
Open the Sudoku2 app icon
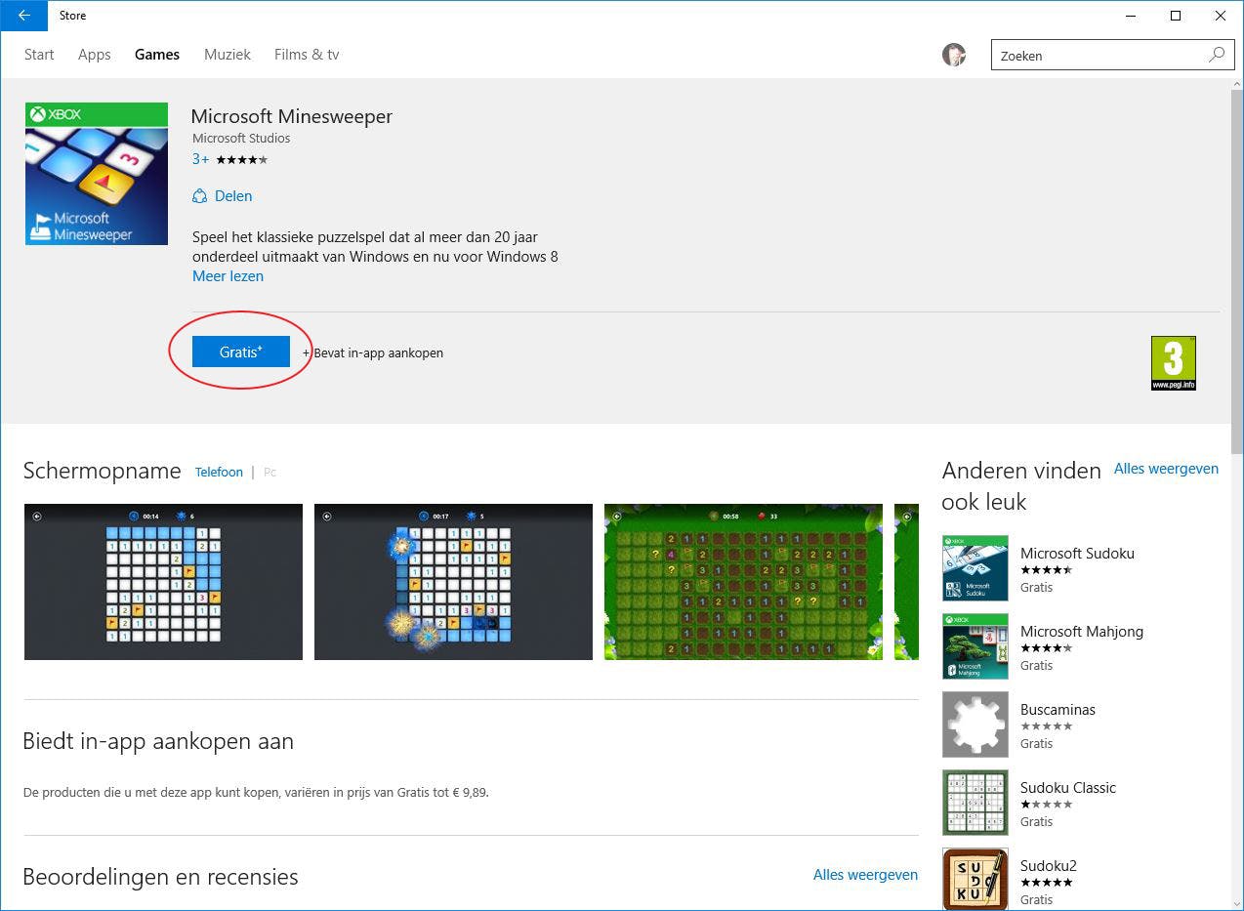coord(974,879)
